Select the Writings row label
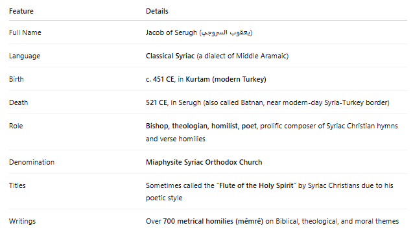The height and width of the screenshot is (234, 413). (x=23, y=222)
